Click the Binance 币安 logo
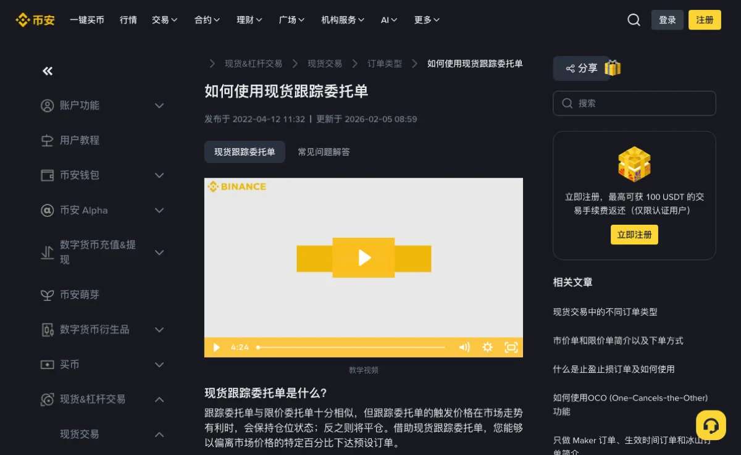Screen dimensions: 741x455 tap(35, 20)
